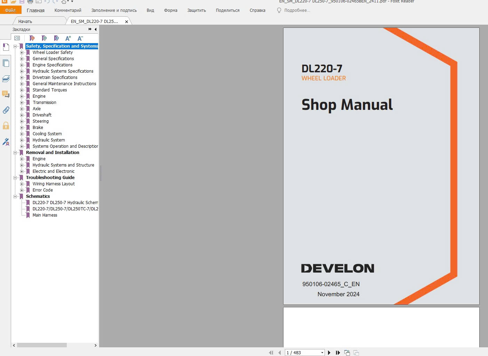This screenshot has width=488, height=356.
Task: Click the next view icon in status bar
Action: click(356, 353)
